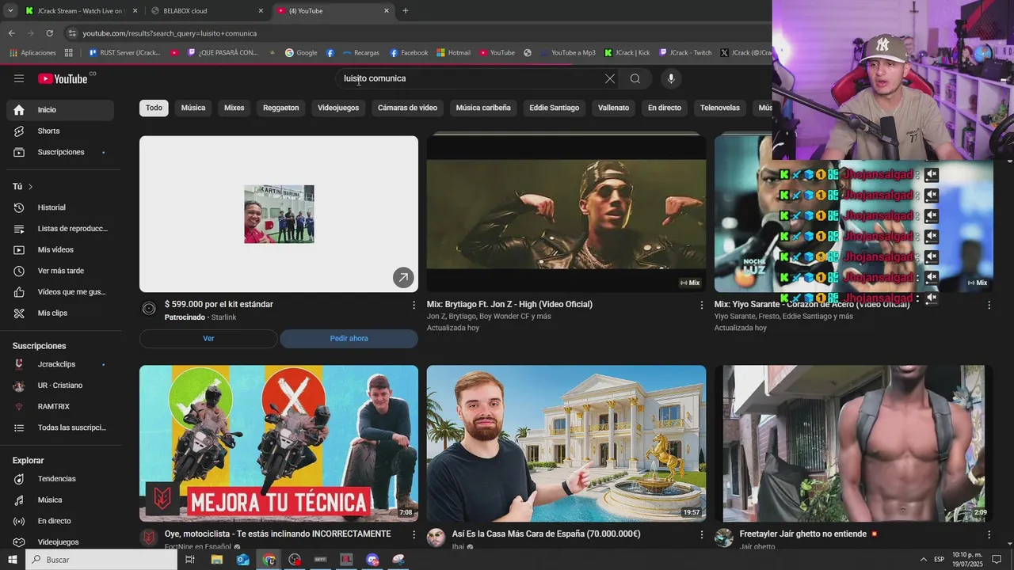Click the Ver button on Starlink ad
The width and height of the screenshot is (1014, 570).
[208, 339]
